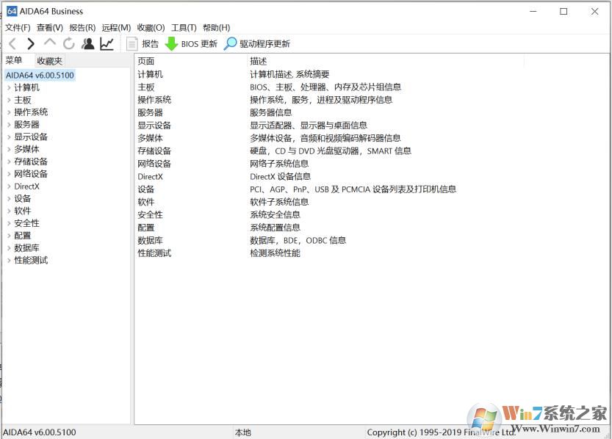Expand the 服务器 tree node
Screen dimensions: 612x439
tap(9, 125)
